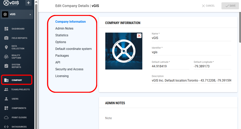Open Datasources arrows icon
Image resolution: width=241 pixels, height=129 pixels.
click(x=6, y=127)
